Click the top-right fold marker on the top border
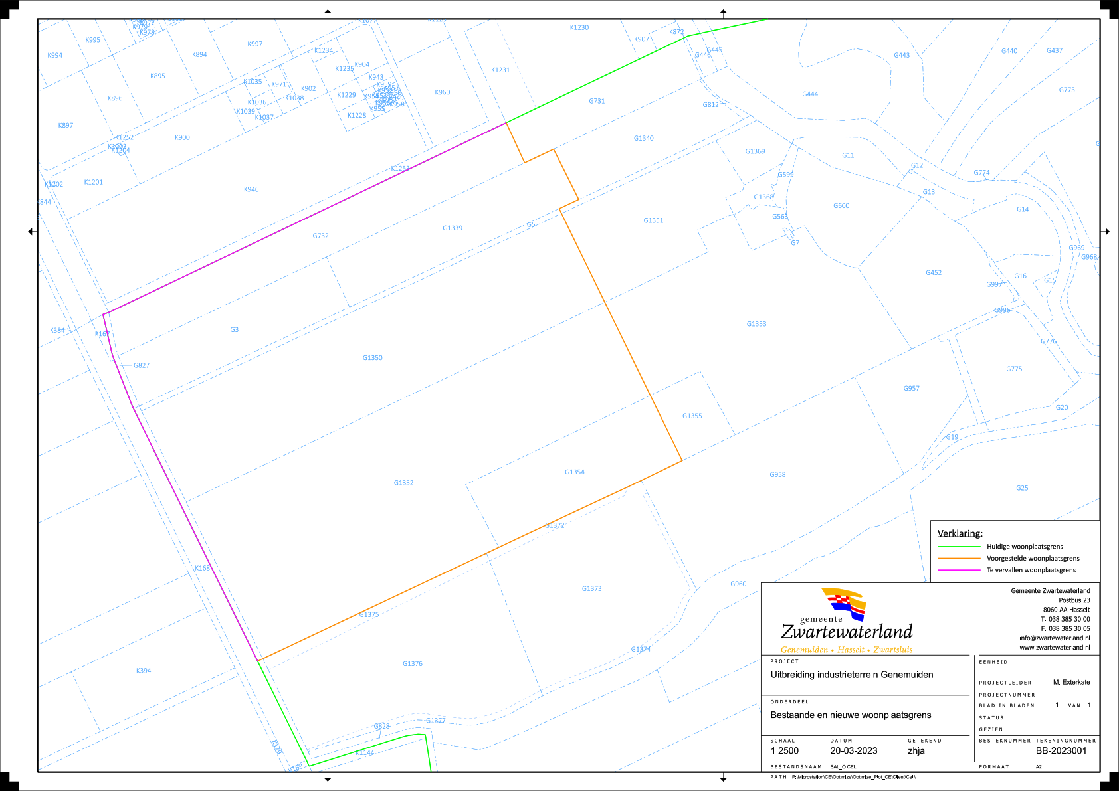This screenshot has width=1119, height=791. click(x=723, y=13)
